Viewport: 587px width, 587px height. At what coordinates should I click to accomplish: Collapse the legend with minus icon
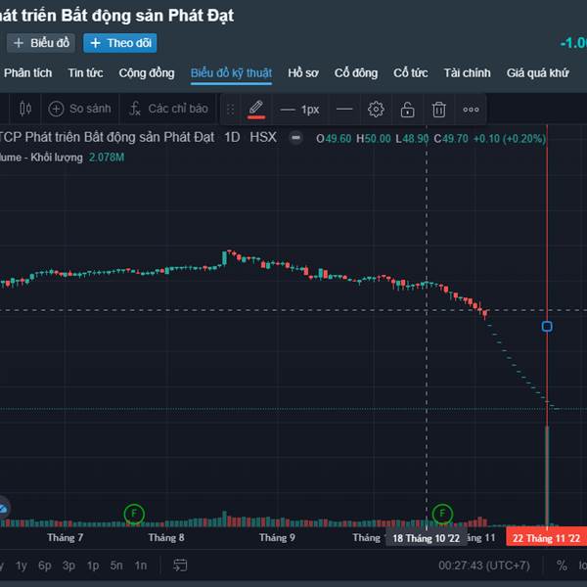(x=295, y=138)
